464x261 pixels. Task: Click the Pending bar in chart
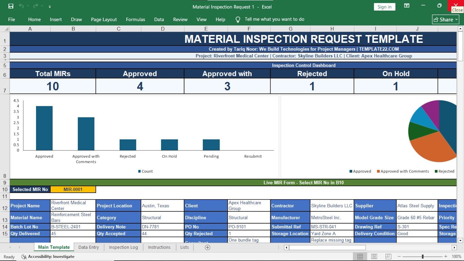coord(211,145)
